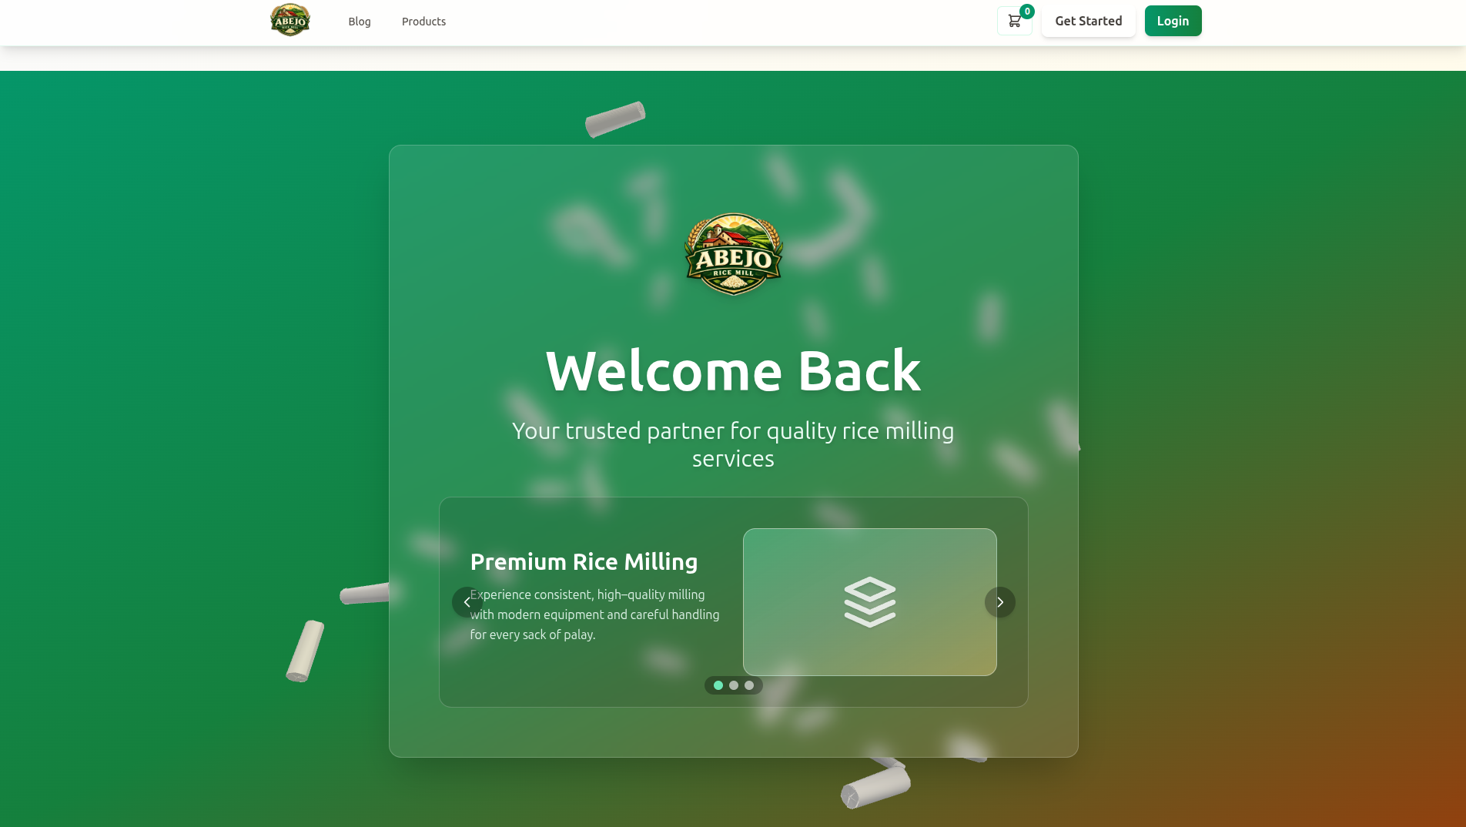Click the Welcome Back heading
This screenshot has height=827, width=1466.
pos(734,371)
